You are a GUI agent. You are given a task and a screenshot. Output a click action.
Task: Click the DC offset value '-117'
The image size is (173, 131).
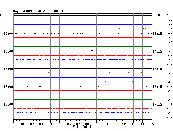[169, 78]
